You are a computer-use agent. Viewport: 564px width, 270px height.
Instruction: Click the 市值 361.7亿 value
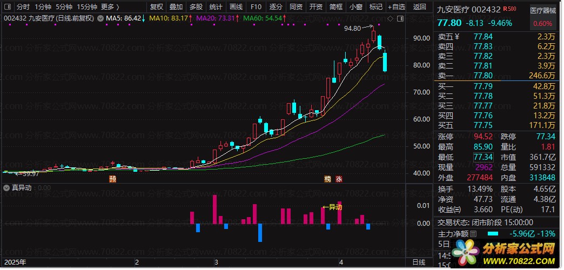[543, 158]
